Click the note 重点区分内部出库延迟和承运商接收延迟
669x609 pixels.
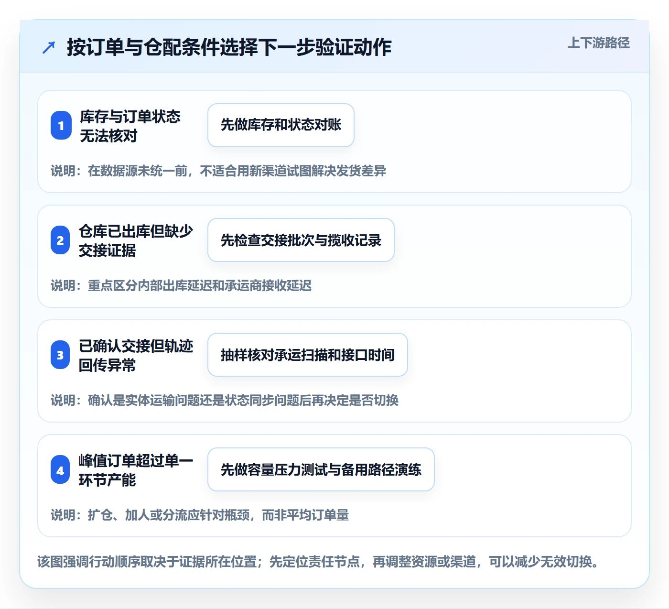point(181,285)
